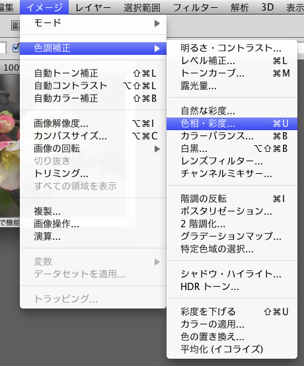Expand the モード submenu

[x=93, y=23]
